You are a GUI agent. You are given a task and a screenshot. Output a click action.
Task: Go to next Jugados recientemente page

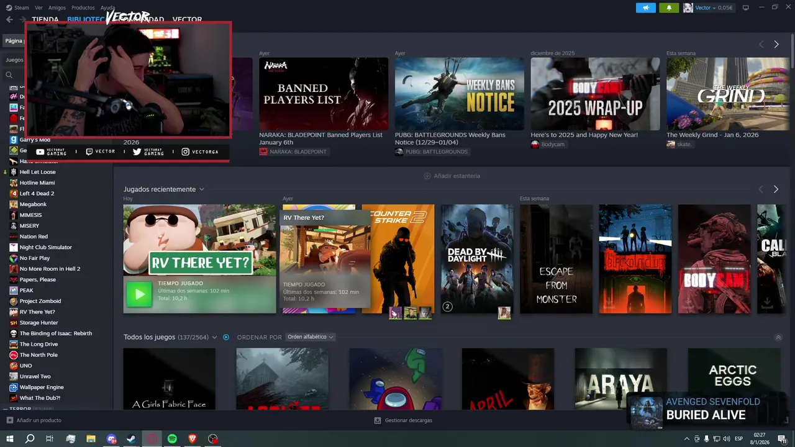[x=776, y=189]
